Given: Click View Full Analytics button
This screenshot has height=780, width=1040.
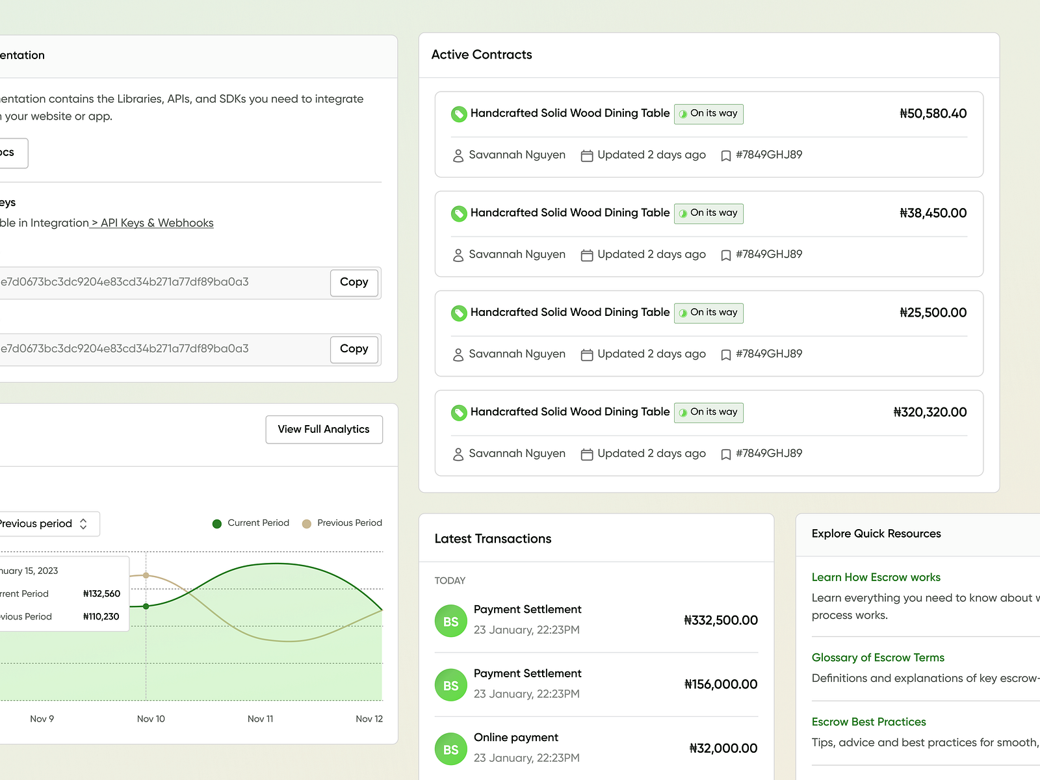Looking at the screenshot, I should pos(324,430).
